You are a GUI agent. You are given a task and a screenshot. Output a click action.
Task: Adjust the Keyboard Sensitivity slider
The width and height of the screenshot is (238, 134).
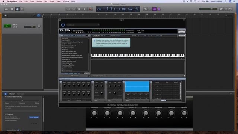point(22,100)
